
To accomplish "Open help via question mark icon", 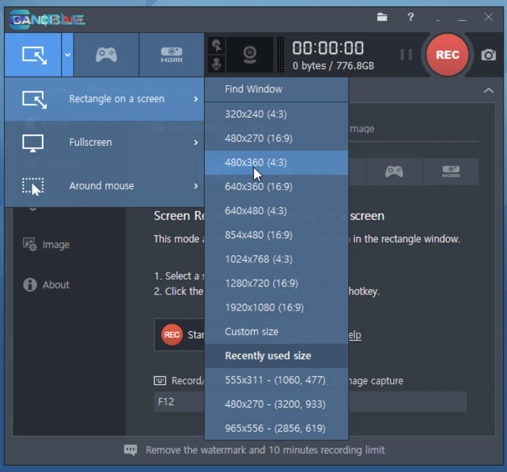I will (411, 18).
